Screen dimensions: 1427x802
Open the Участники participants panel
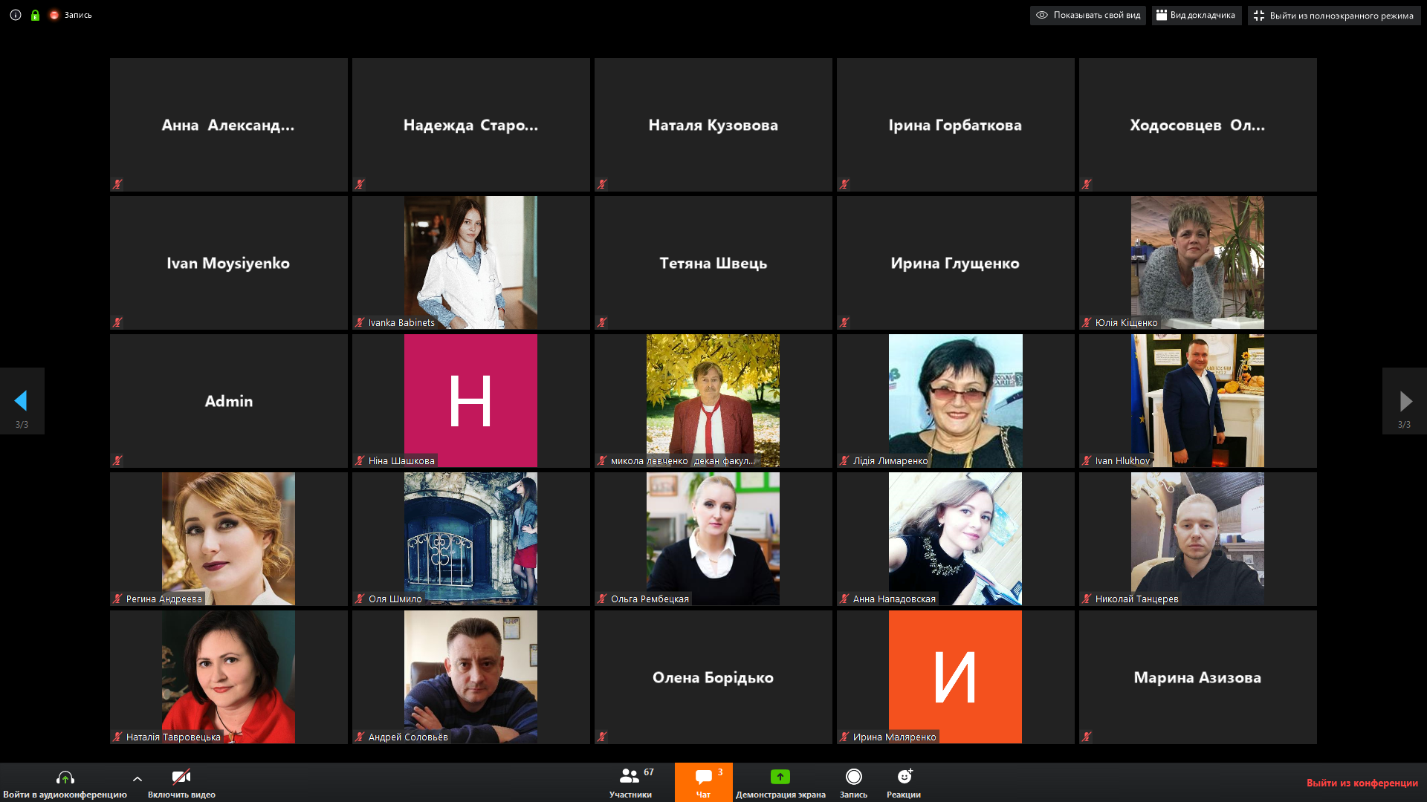tap(631, 783)
